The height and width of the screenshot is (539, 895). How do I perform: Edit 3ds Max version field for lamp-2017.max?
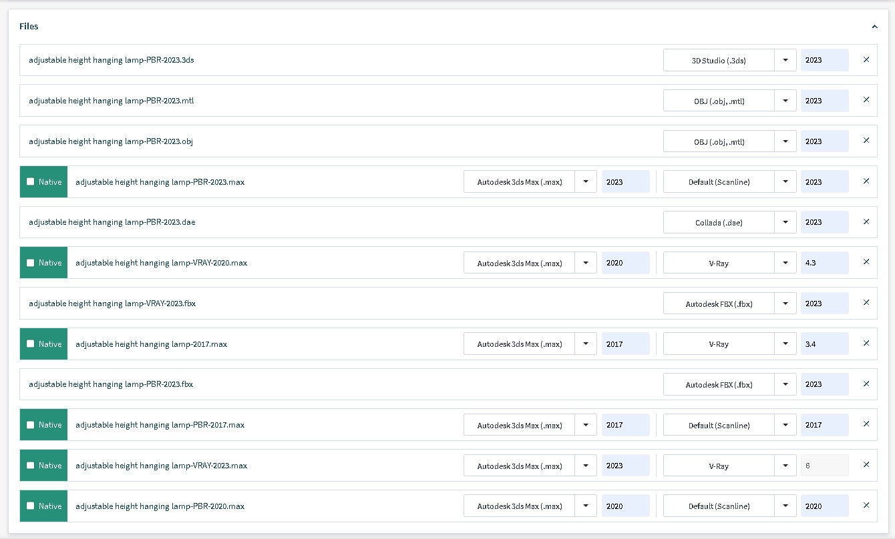[625, 344]
